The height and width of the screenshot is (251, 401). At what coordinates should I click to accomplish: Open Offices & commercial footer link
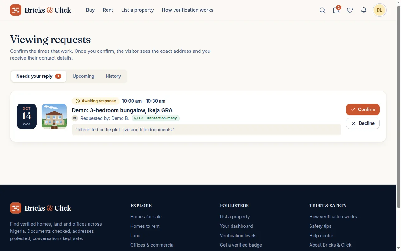153,245
